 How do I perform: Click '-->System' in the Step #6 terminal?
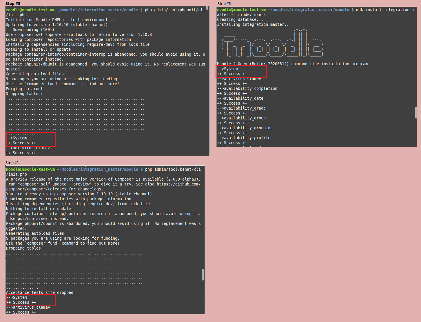click(x=227, y=69)
